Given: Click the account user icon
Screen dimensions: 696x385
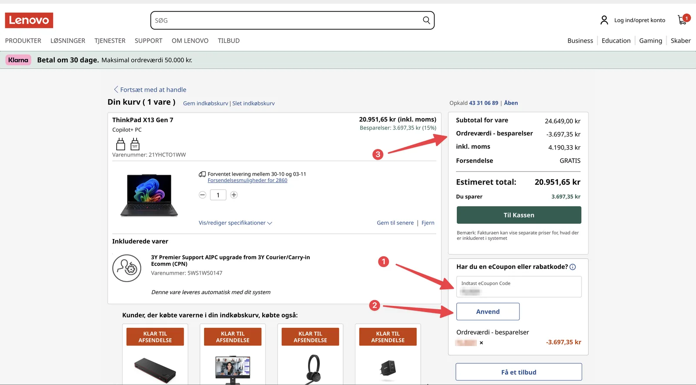Looking at the screenshot, I should [604, 20].
